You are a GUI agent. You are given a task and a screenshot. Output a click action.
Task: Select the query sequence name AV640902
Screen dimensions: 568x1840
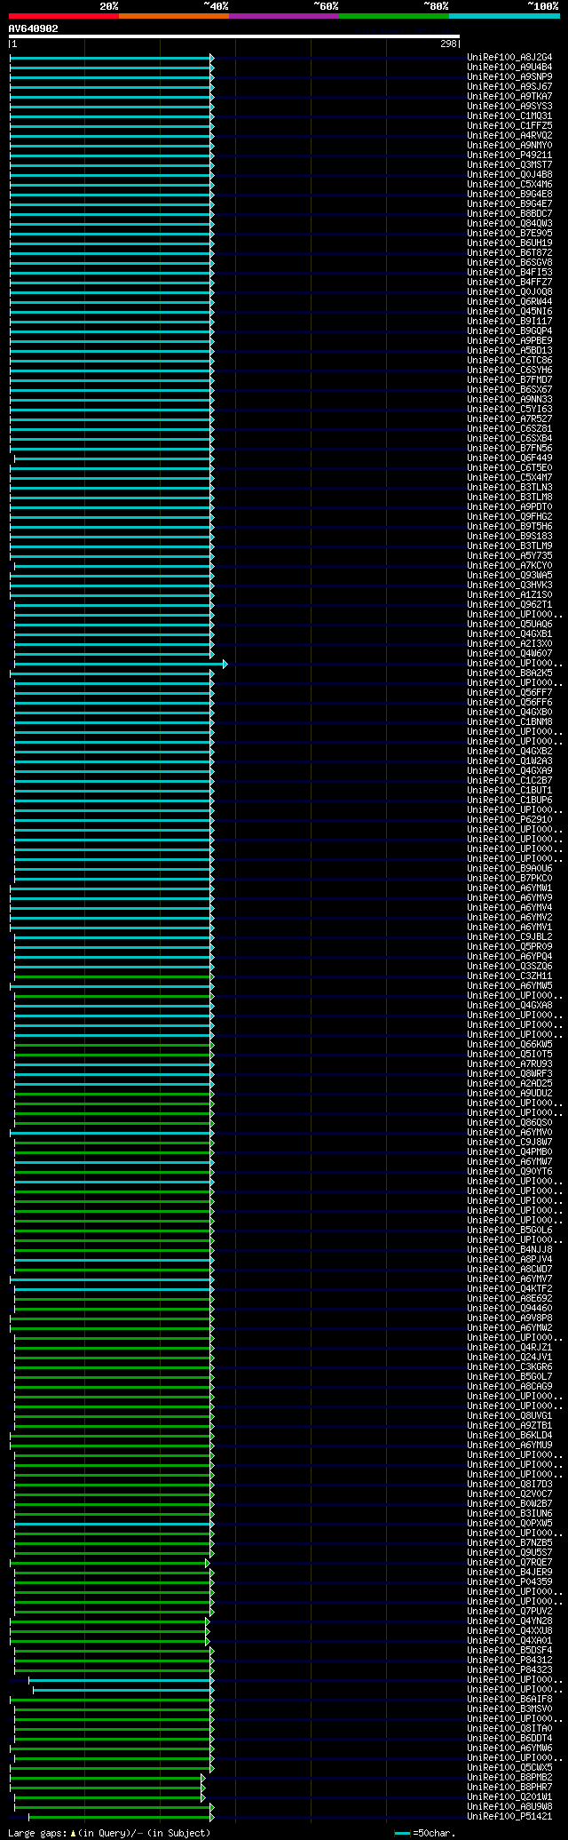pos(34,28)
